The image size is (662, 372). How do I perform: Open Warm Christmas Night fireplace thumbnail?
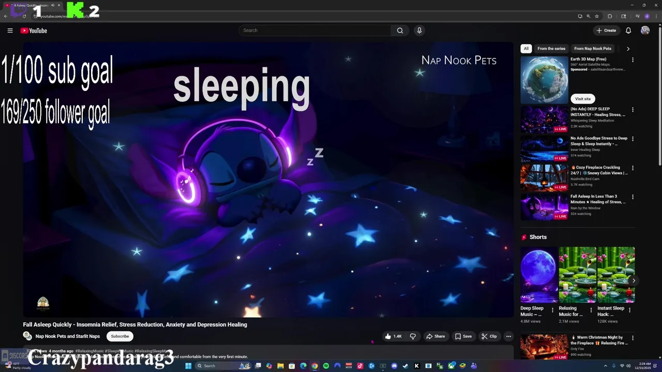[544, 347]
